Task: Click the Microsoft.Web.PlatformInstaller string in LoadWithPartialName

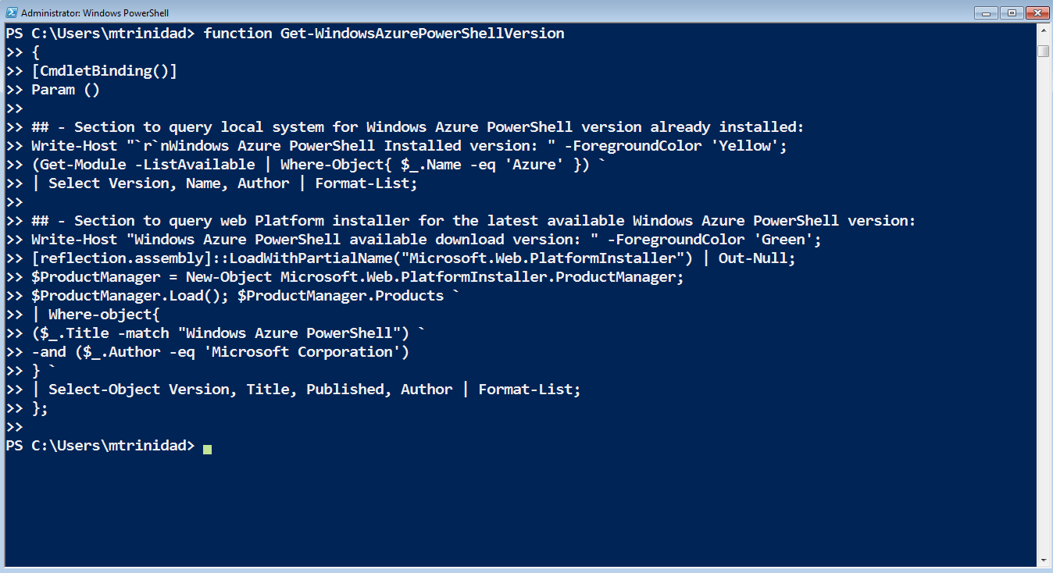Action: [x=539, y=258]
